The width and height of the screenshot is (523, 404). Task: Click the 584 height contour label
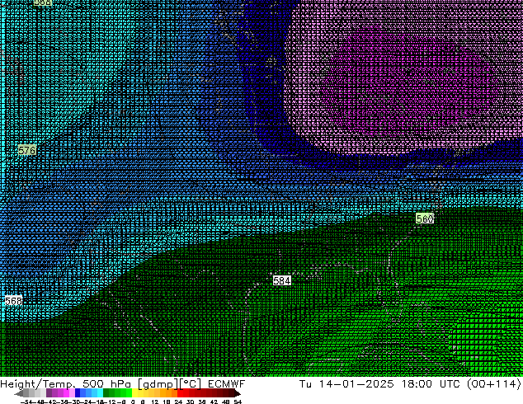pos(282,280)
